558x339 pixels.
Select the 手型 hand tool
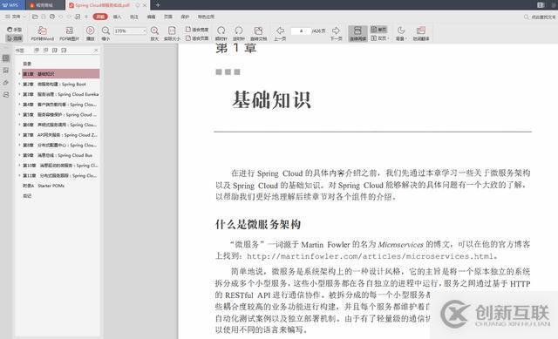tap(15, 30)
